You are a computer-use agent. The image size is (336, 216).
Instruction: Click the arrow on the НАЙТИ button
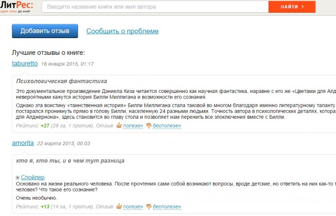click(303, 7)
